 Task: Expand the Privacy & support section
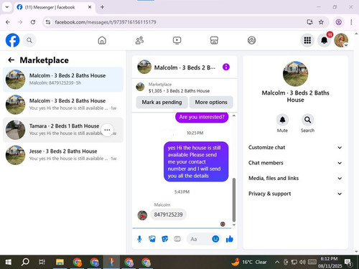(x=295, y=194)
